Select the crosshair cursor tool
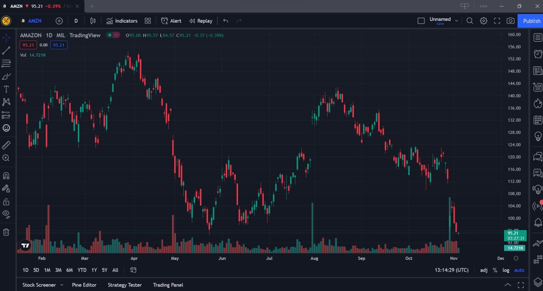This screenshot has width=543, height=291. (6, 38)
